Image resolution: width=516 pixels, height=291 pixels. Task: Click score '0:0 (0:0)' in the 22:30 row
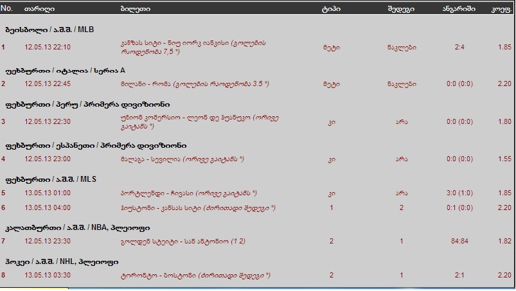pos(459,121)
